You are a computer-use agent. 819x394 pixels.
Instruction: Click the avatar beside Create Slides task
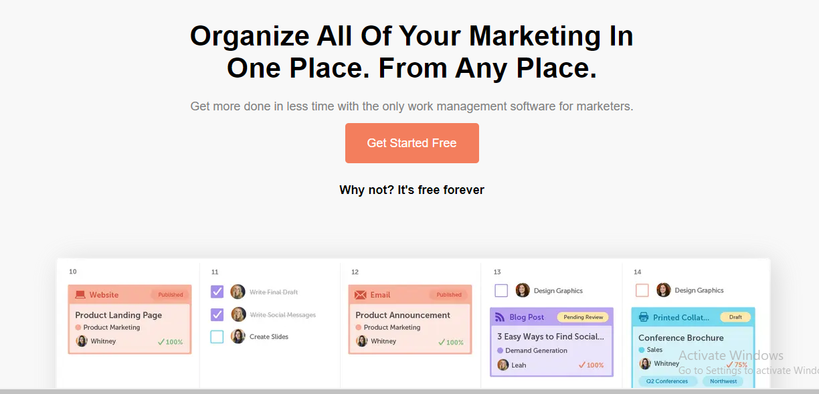coord(238,336)
